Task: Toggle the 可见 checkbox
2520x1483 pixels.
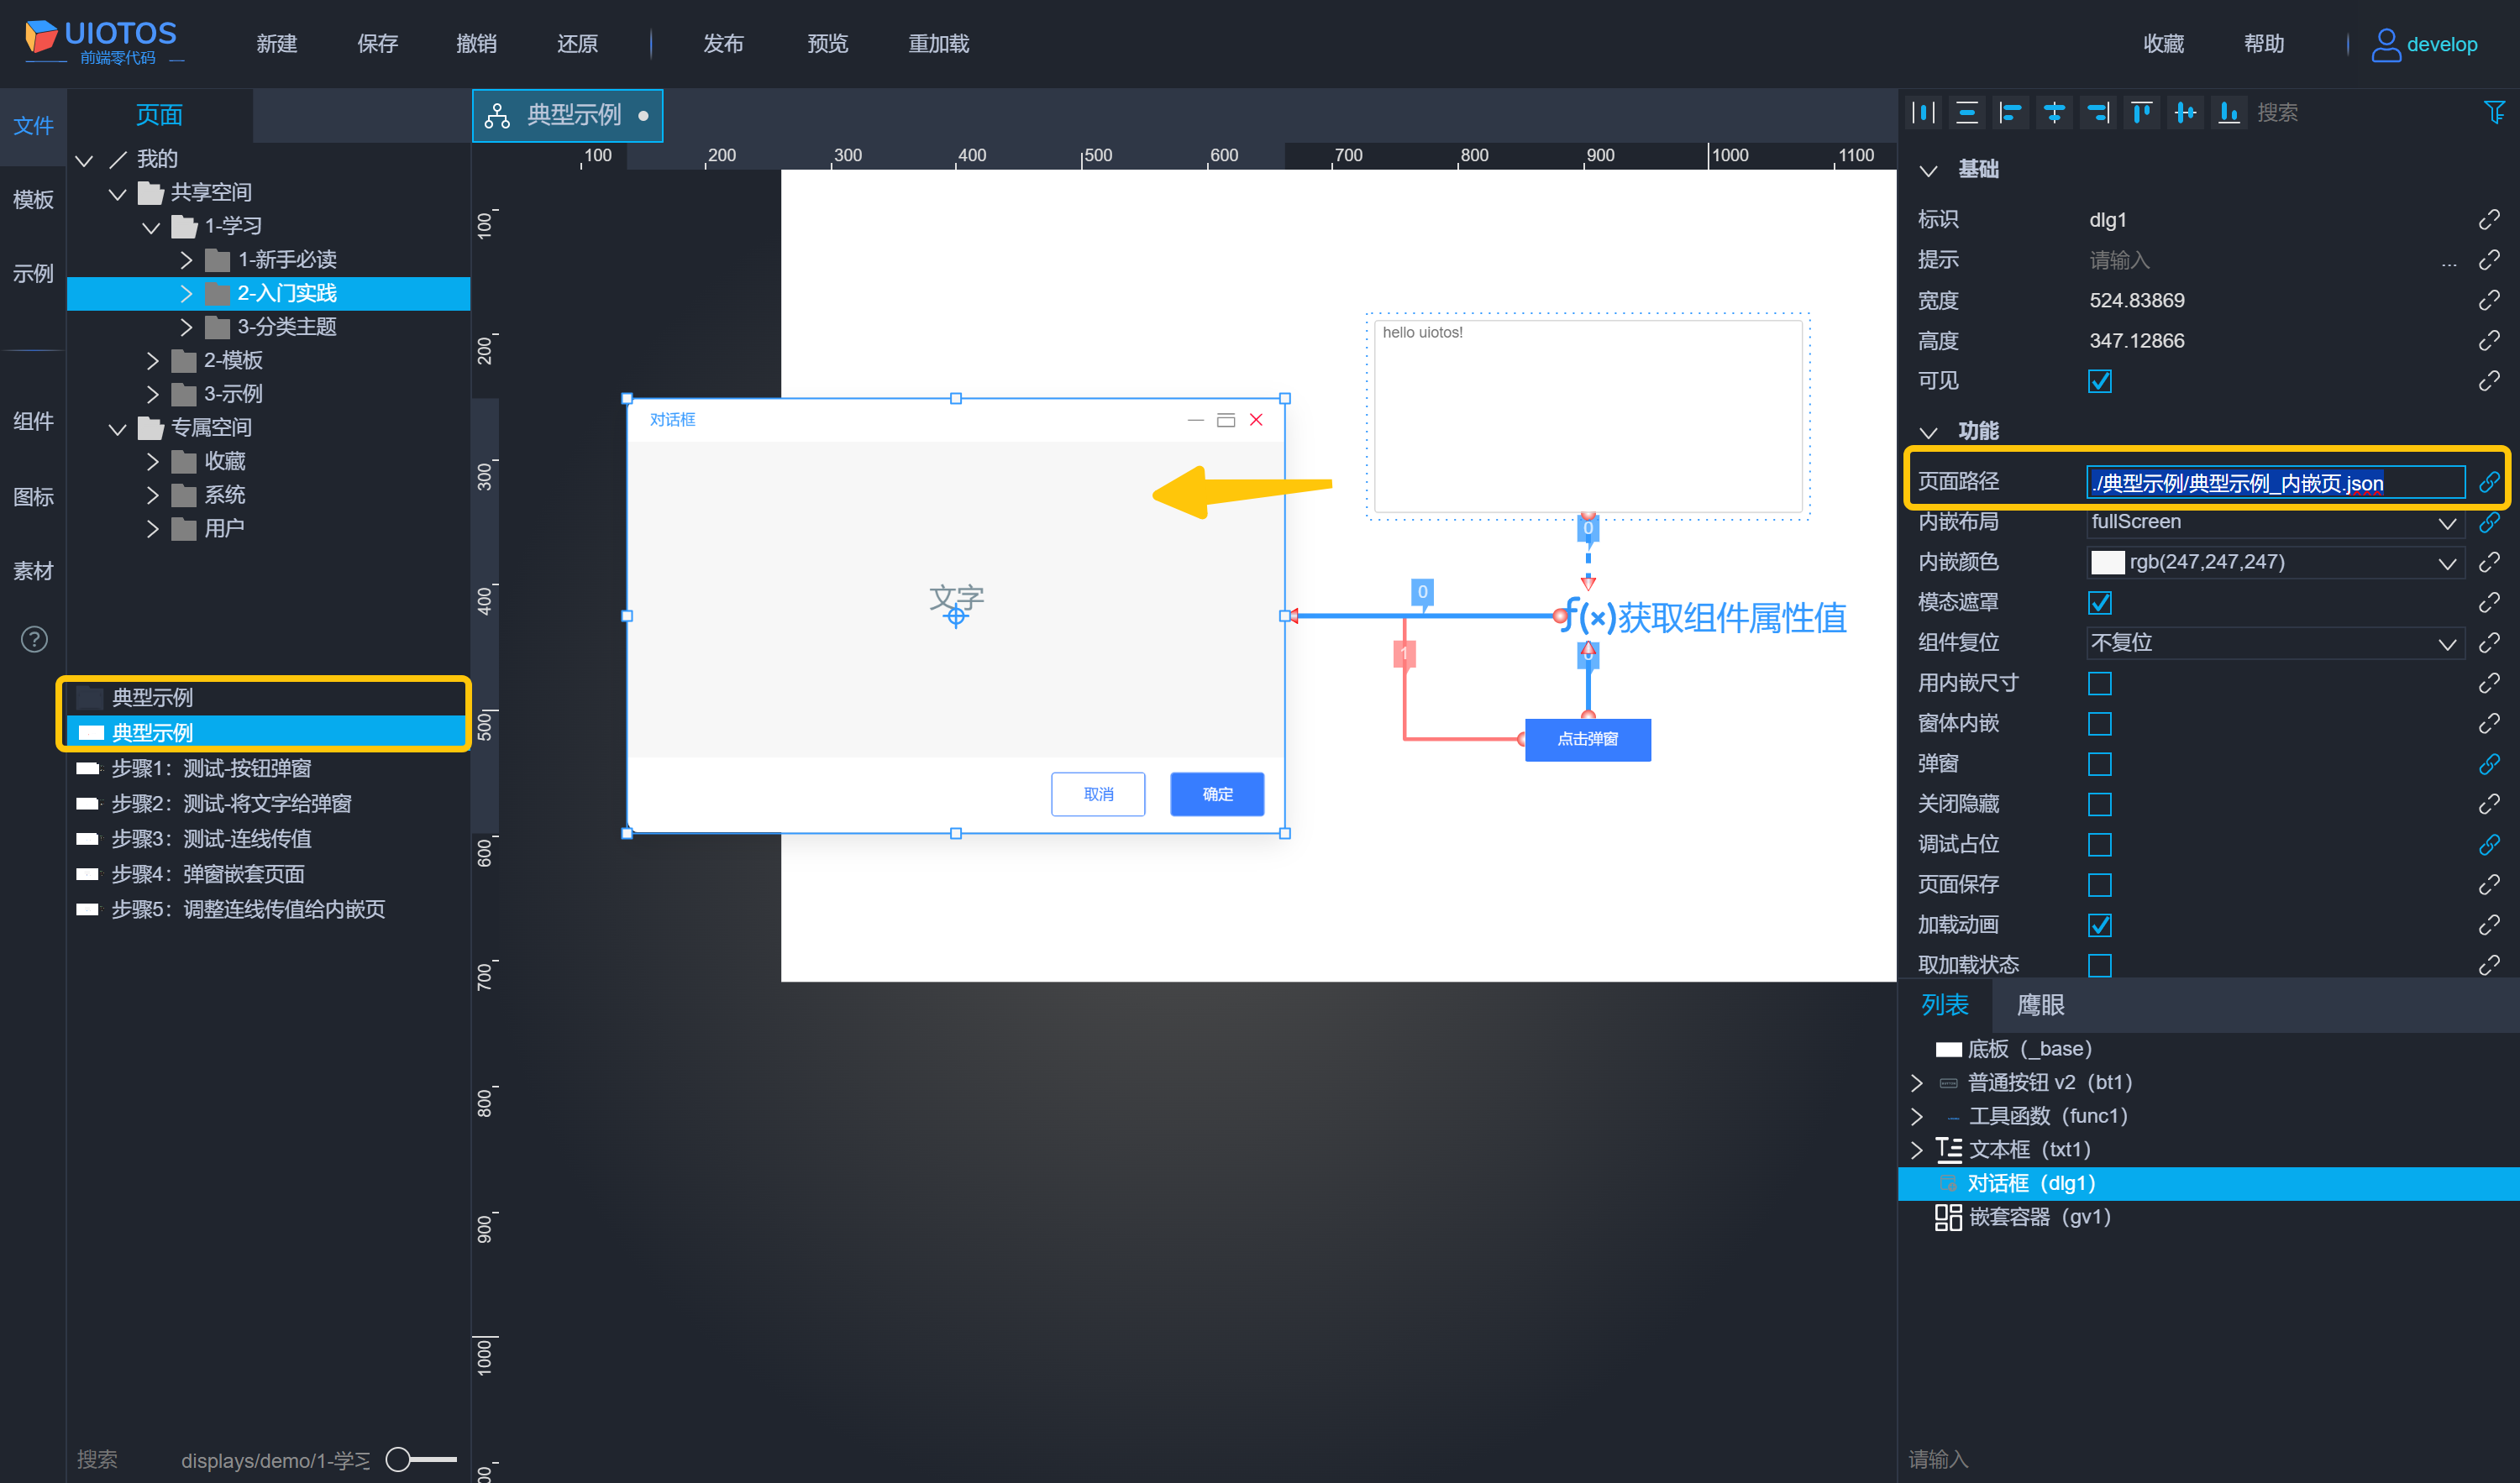Action: (x=2099, y=381)
